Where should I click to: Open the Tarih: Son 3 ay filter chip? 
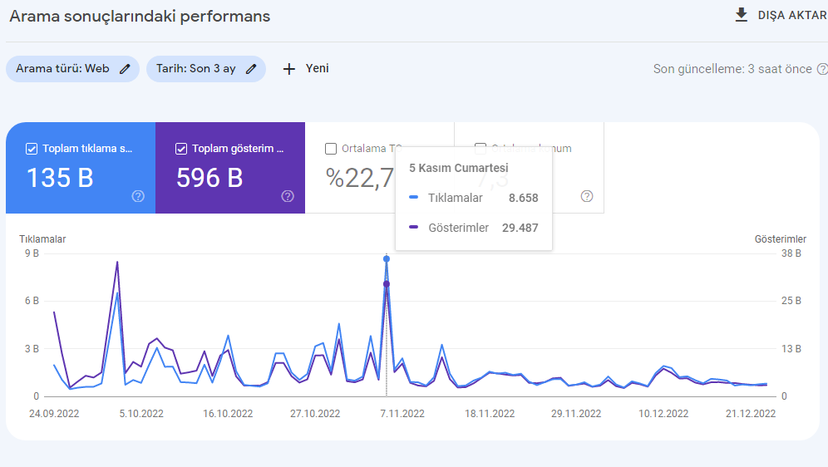[206, 69]
